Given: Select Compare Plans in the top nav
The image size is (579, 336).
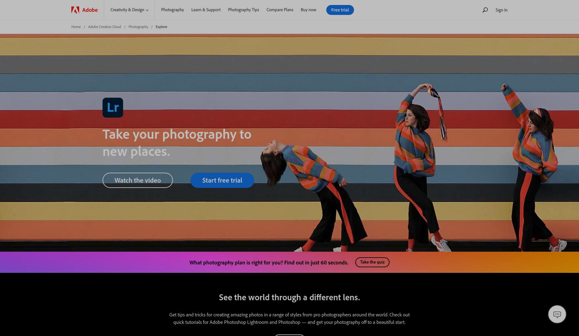Looking at the screenshot, I should point(280,10).
